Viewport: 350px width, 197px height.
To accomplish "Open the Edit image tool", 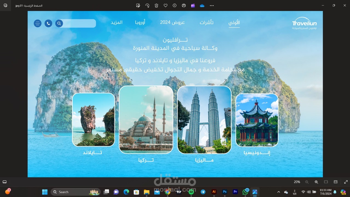I will tap(138, 5).
